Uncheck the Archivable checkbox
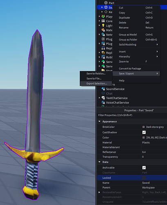167x205 pixels. coord(144,168)
